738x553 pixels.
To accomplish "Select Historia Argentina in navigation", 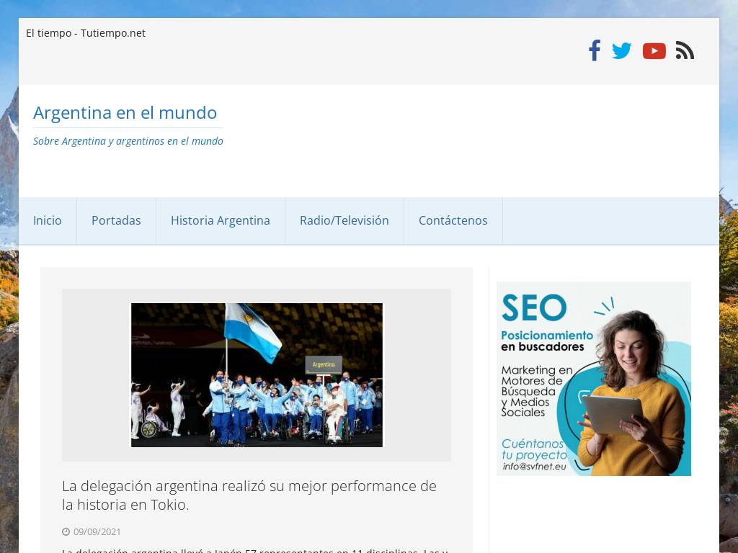I will pyautogui.click(x=221, y=220).
